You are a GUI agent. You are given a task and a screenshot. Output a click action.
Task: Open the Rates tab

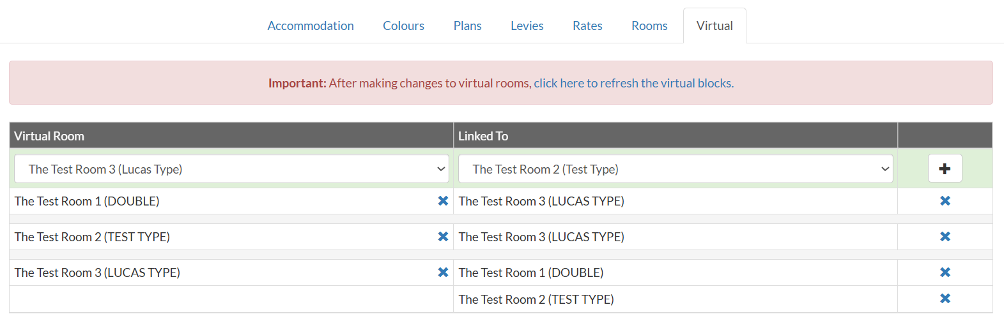587,26
